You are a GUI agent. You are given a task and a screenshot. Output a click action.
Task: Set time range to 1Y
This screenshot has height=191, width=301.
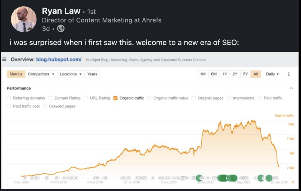click(x=225, y=74)
